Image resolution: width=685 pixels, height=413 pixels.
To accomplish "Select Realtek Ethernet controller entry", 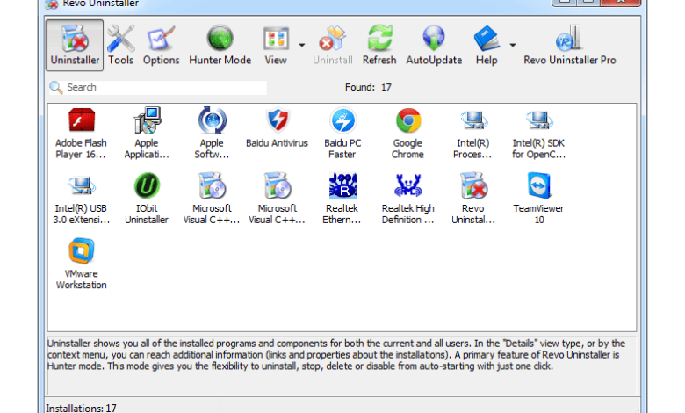I will pyautogui.click(x=342, y=199).
